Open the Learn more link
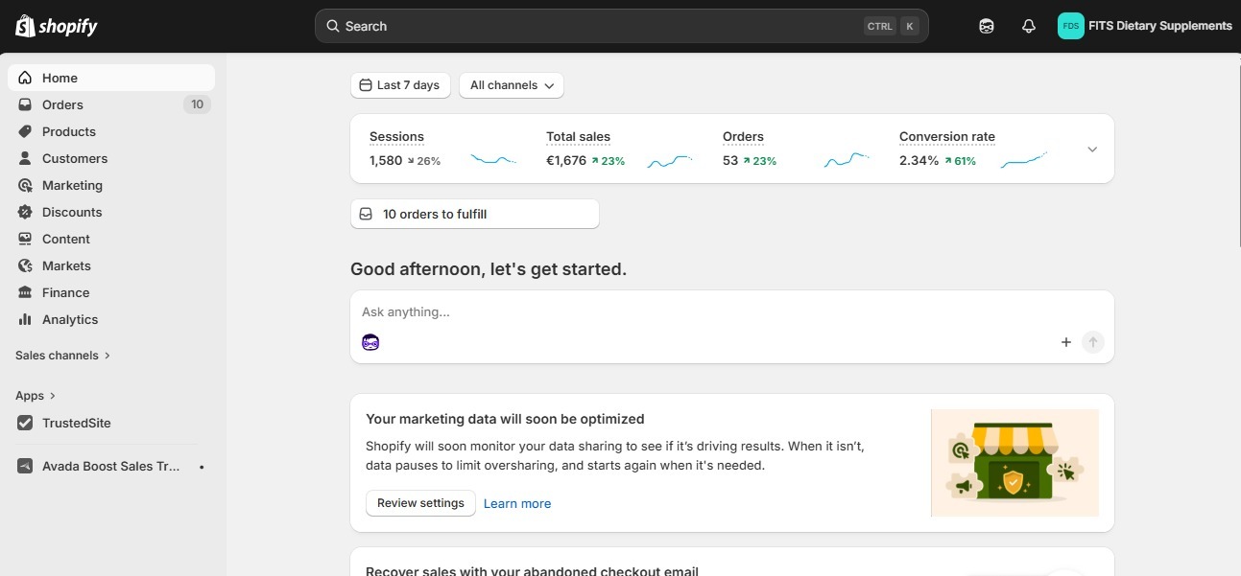Screen dimensions: 1241x576 click(x=517, y=503)
